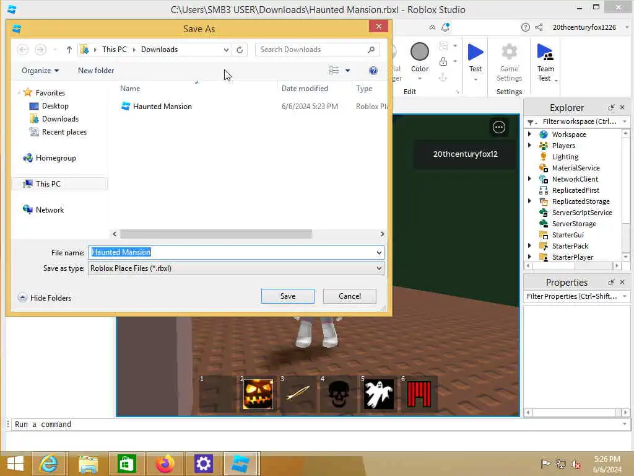634x476 pixels.
Task: Select NetworkClient in Explorer
Action: coord(575,179)
